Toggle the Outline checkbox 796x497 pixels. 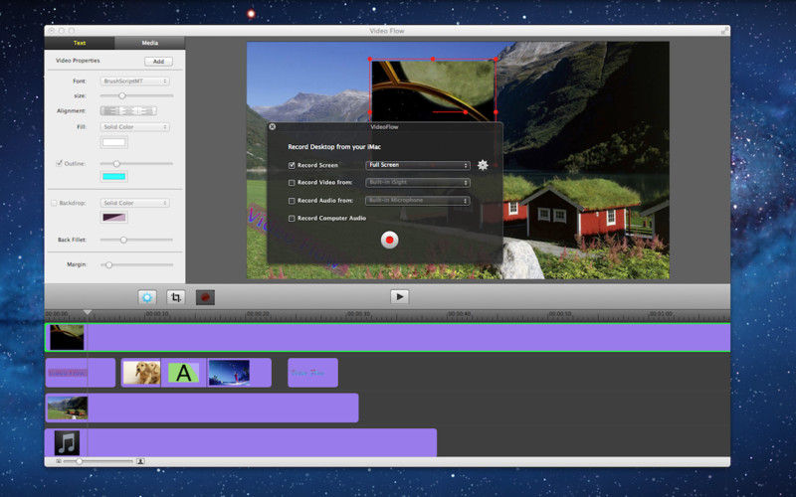60,163
